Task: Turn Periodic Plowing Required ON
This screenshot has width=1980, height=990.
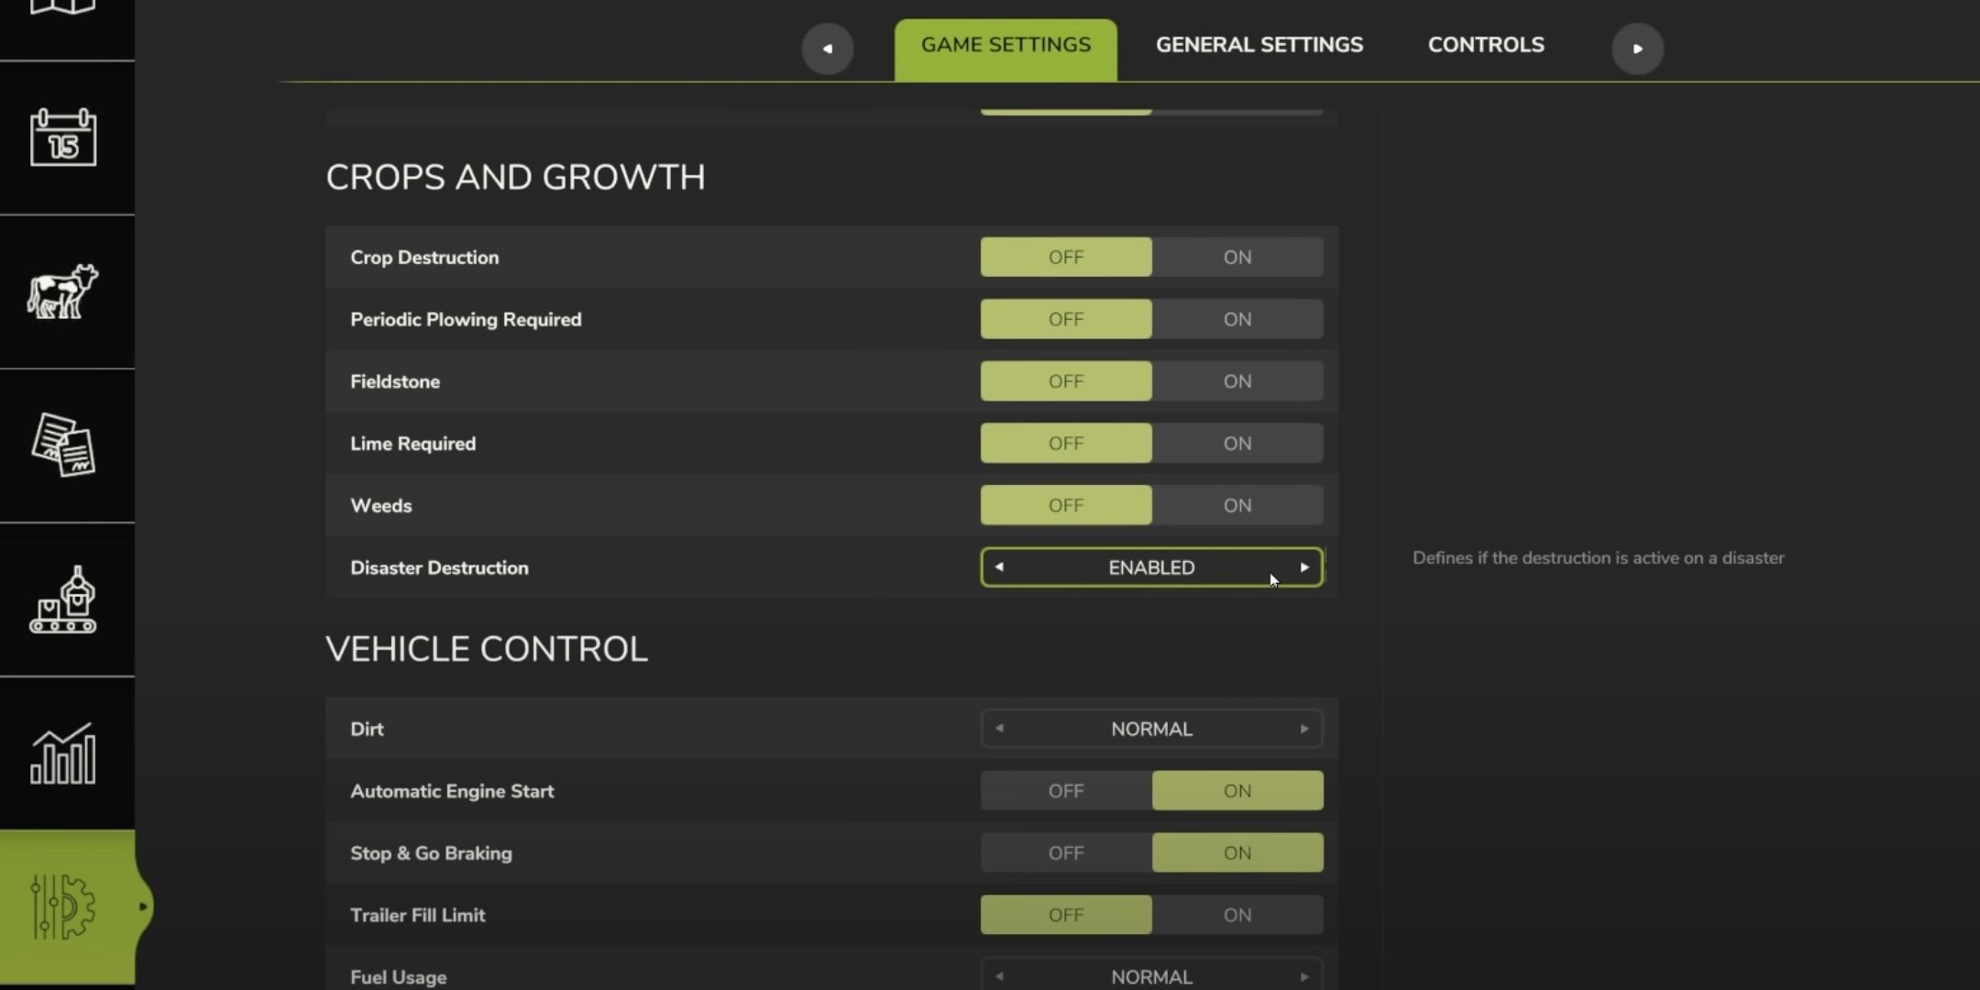Action: point(1237,319)
